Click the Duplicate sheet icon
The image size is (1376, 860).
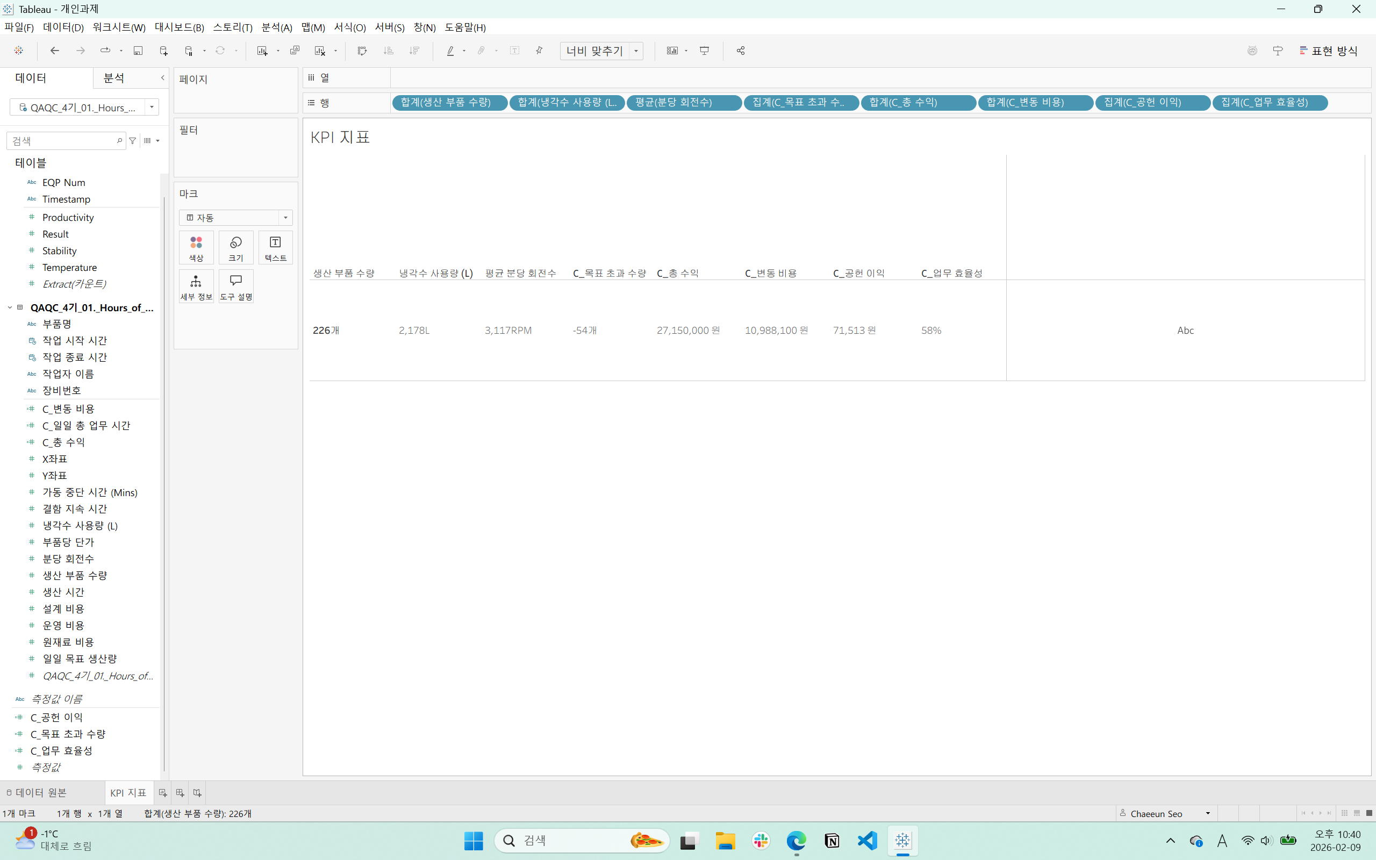295,51
